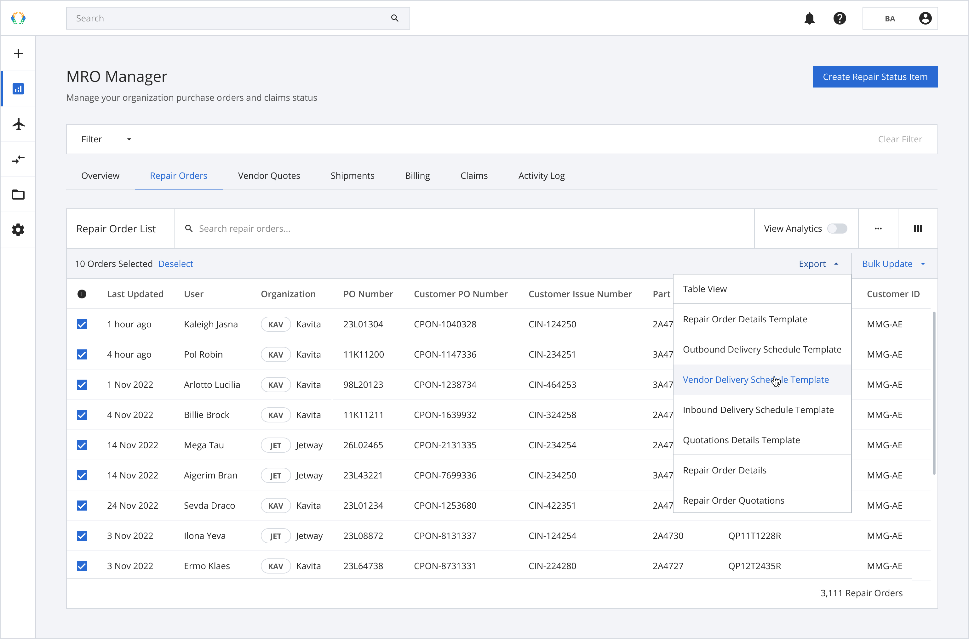Select Repair Order Quotations export option
Image resolution: width=969 pixels, height=639 pixels.
762,500
